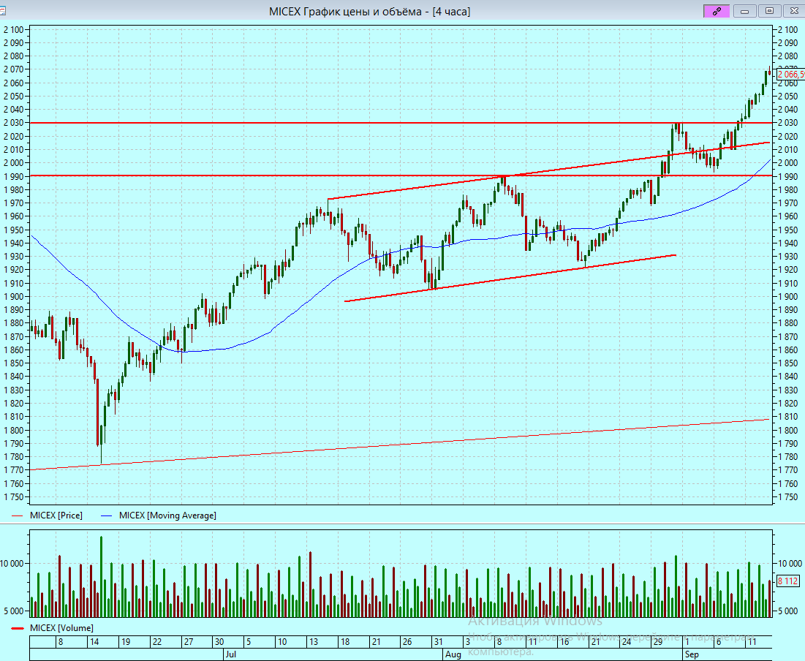The height and width of the screenshot is (661, 805).
Task: Click the current volume label 8 112
Action: (787, 581)
